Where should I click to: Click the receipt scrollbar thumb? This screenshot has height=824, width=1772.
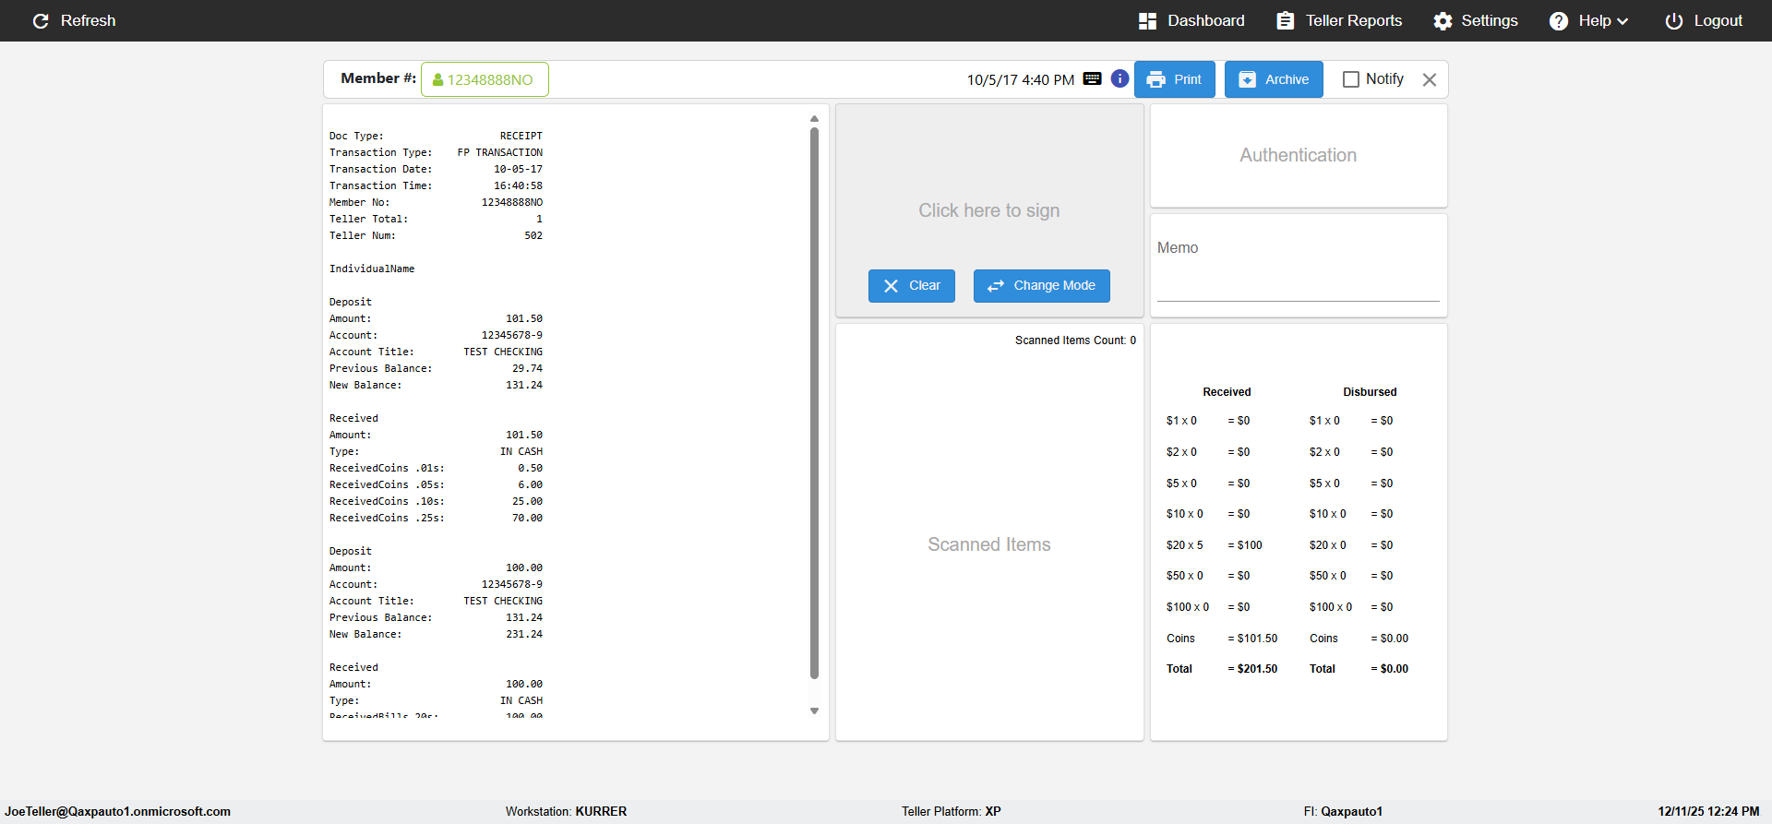click(814, 403)
